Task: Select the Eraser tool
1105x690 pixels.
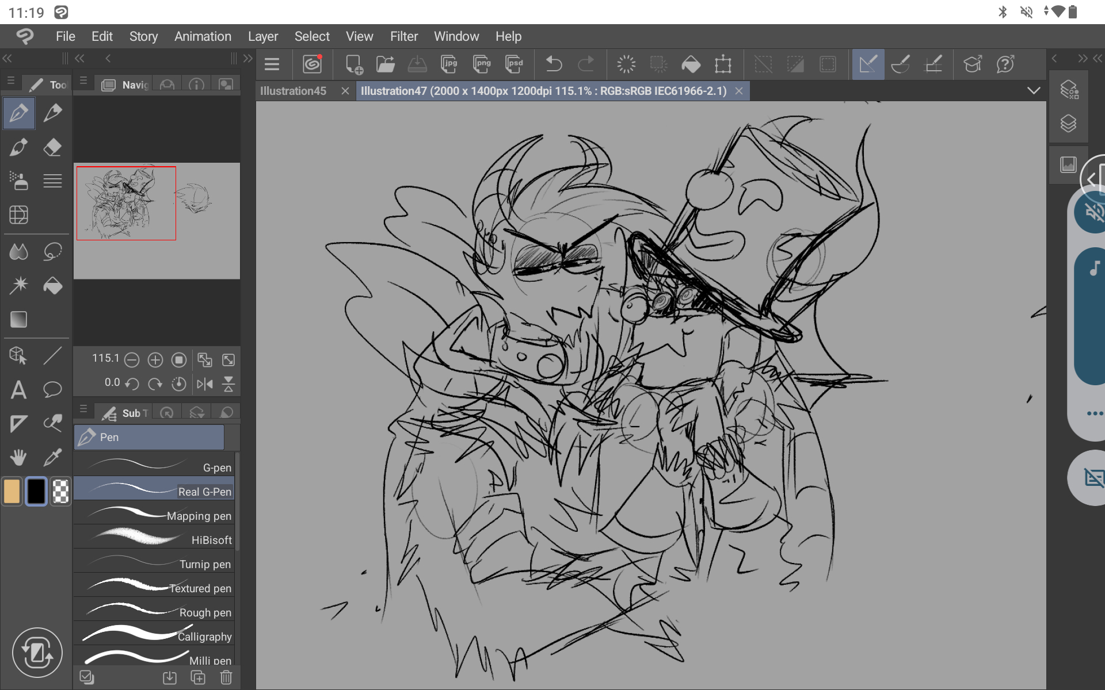Action: pos(52,147)
